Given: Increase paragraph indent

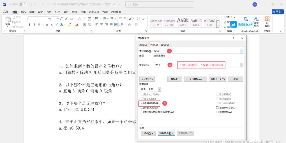Looking at the screenshot, I should 125,19.
